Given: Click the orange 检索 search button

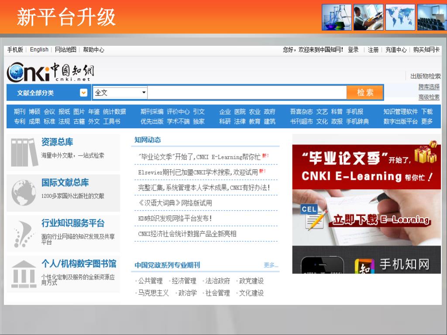Looking at the screenshot, I should [x=365, y=92].
